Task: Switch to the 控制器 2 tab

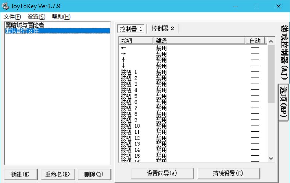Action: click(x=163, y=28)
